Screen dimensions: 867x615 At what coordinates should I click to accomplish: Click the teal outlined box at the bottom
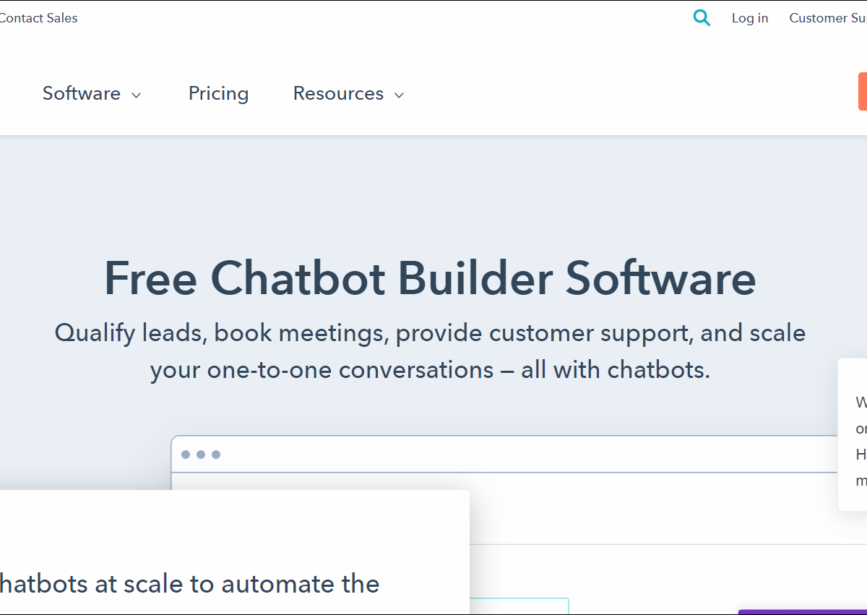tap(519, 606)
